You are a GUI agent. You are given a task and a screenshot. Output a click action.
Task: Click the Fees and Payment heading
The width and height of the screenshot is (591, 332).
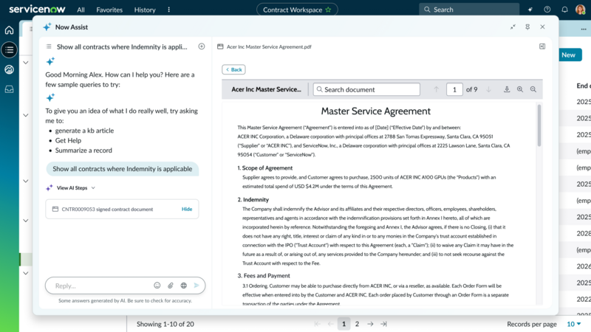coord(264,275)
